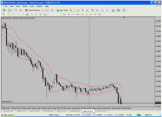The height and width of the screenshot is (117, 162).
Task: Switch to the W1 timeframe
Action: coord(95,14)
